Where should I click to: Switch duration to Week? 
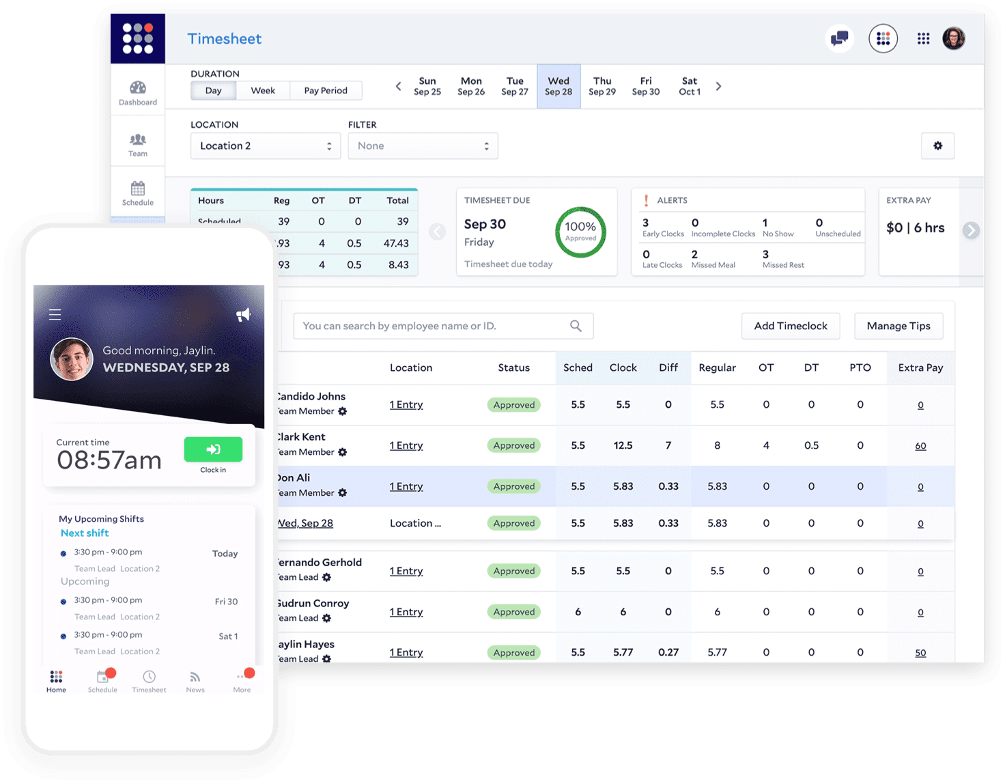point(263,91)
